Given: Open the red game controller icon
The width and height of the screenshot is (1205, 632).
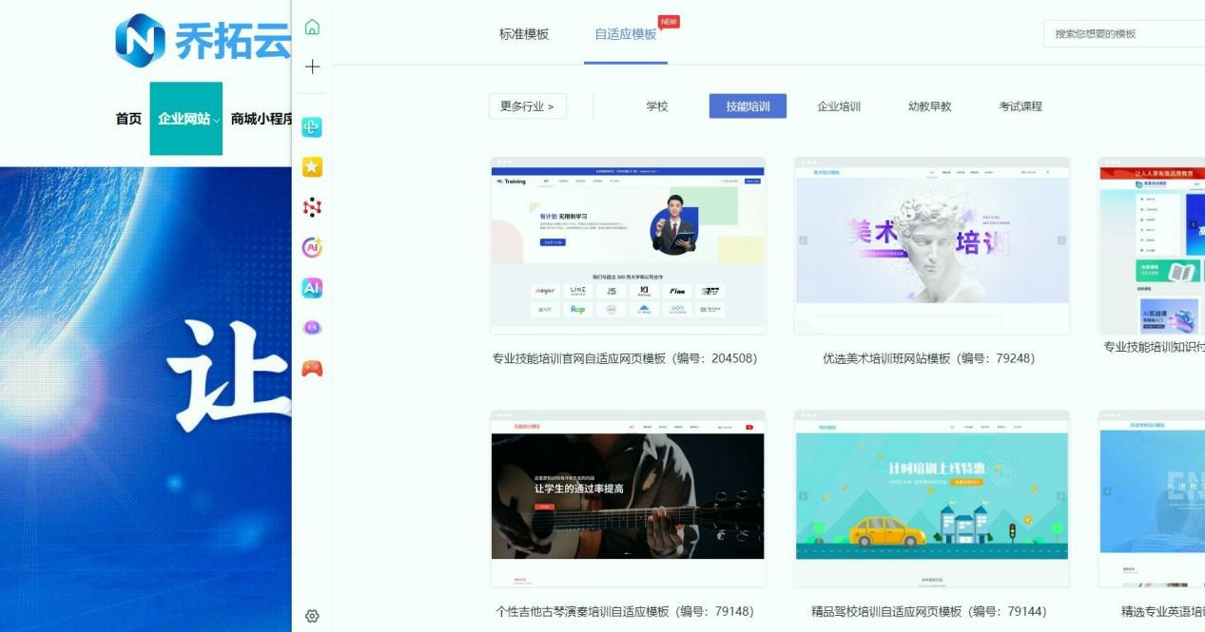Looking at the screenshot, I should [312, 368].
